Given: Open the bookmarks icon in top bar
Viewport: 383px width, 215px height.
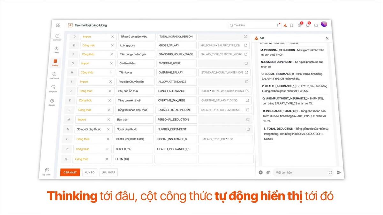Looking at the screenshot, I should [292, 25].
